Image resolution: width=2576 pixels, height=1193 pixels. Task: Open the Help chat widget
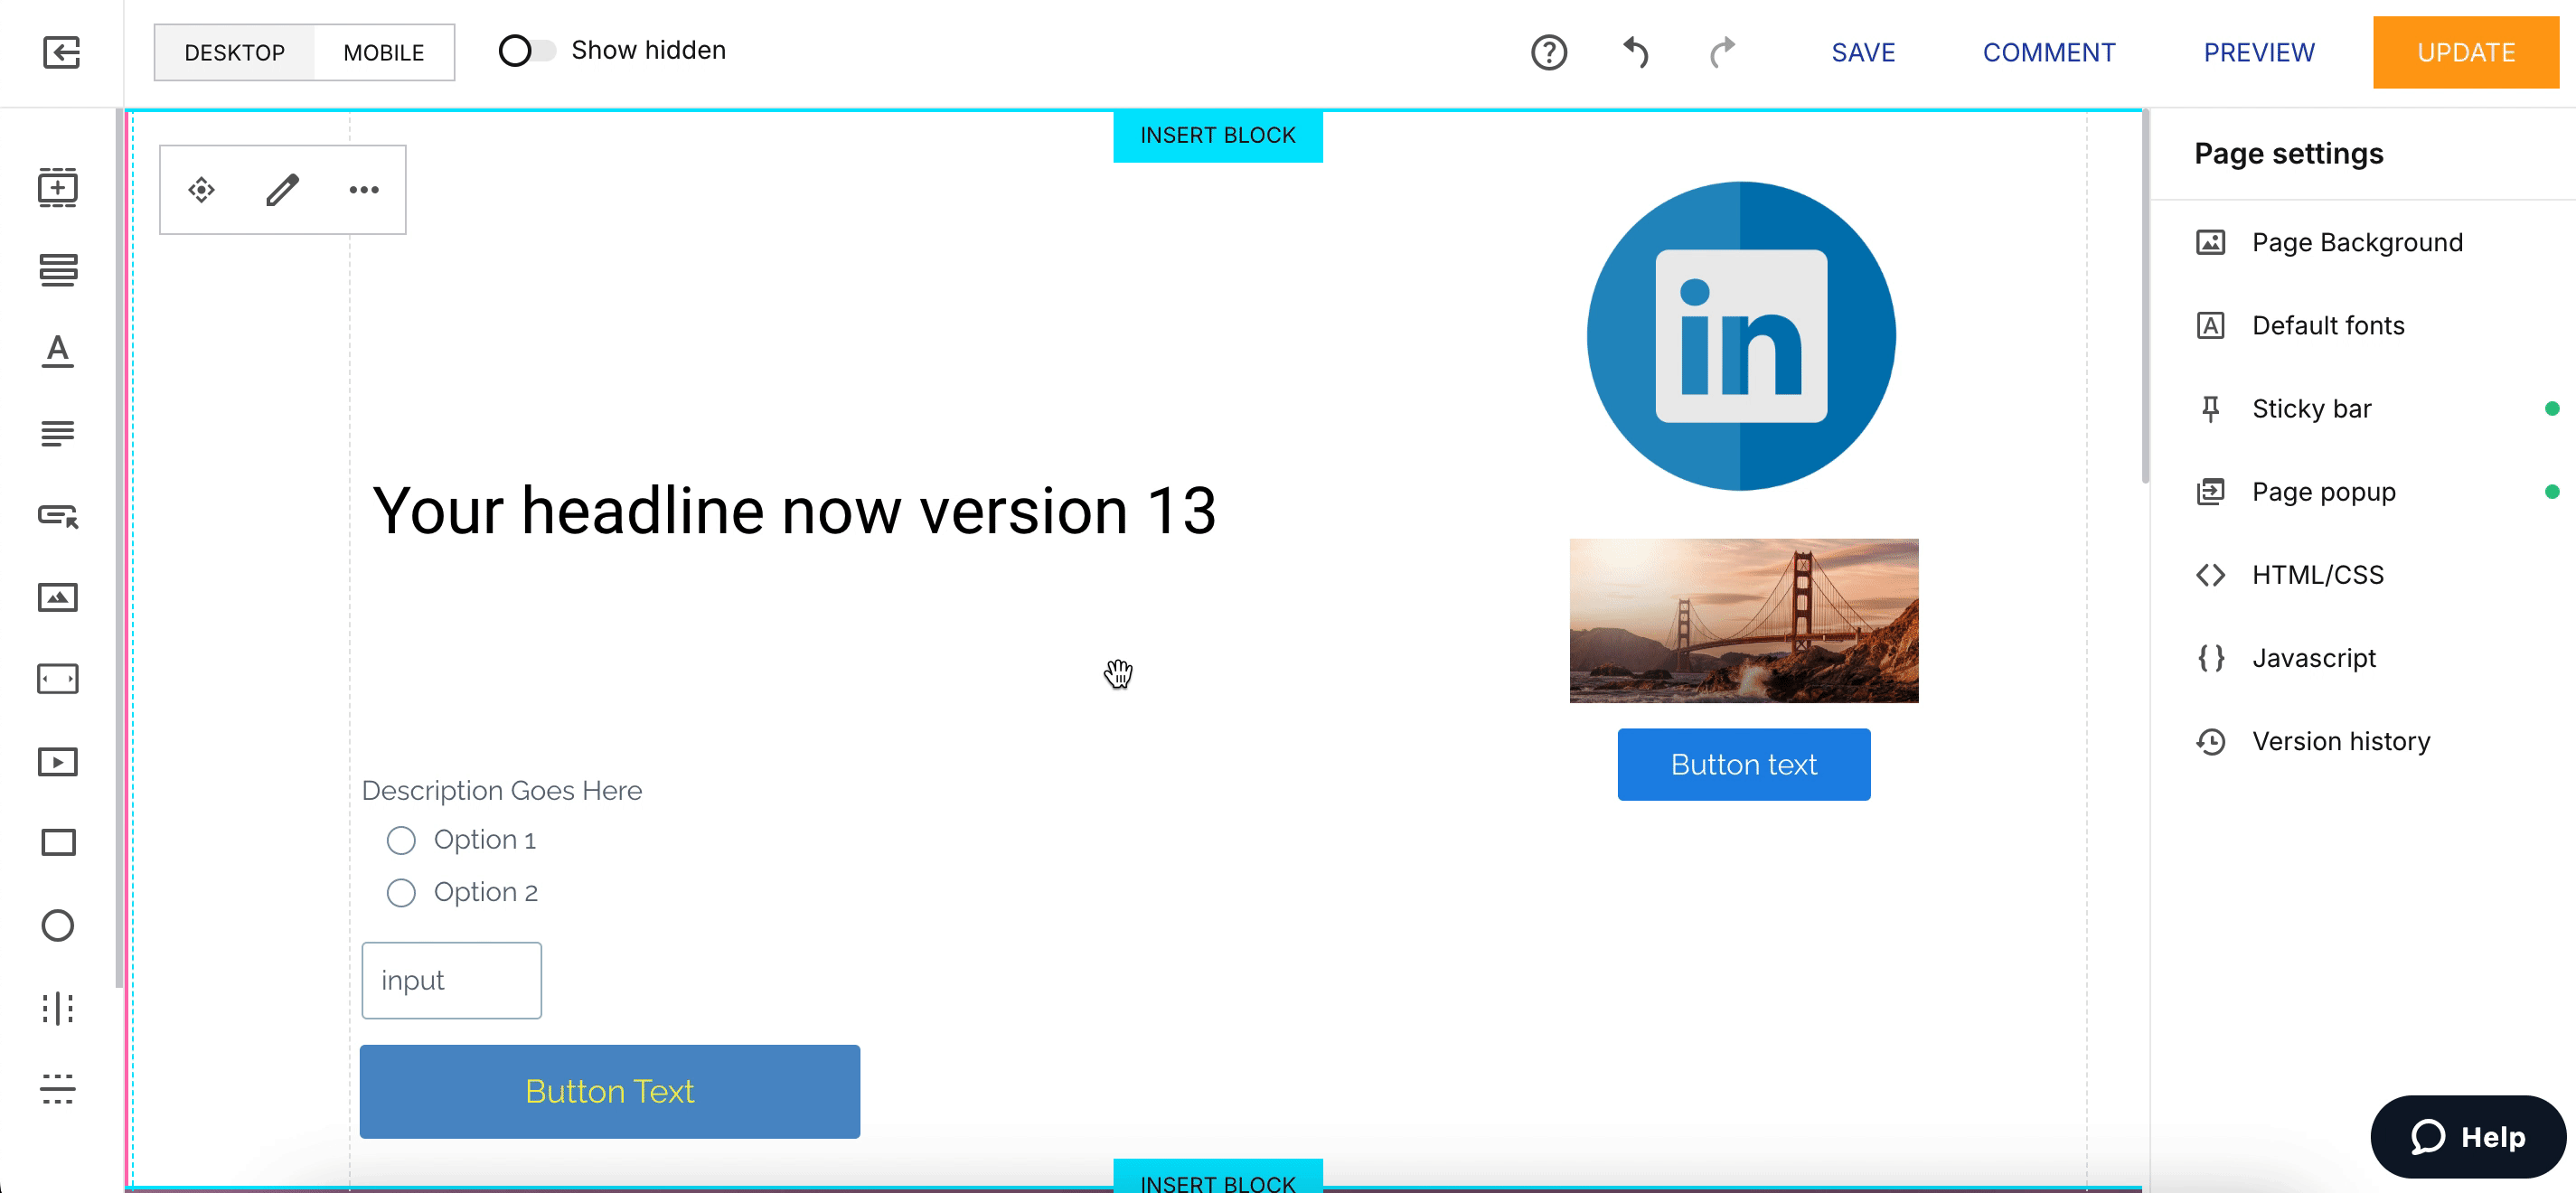click(x=2467, y=1137)
